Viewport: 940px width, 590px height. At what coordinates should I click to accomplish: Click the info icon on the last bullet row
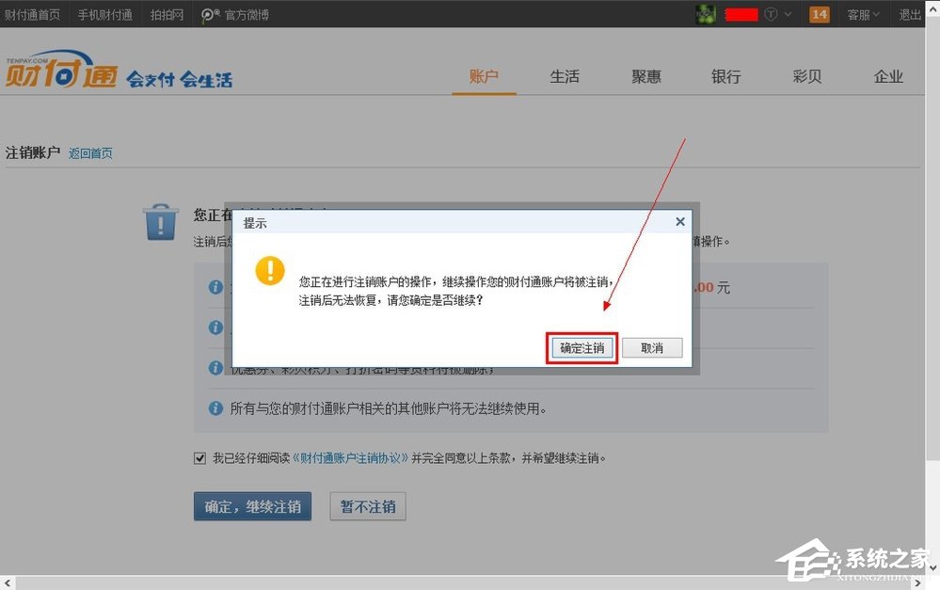(x=216, y=408)
